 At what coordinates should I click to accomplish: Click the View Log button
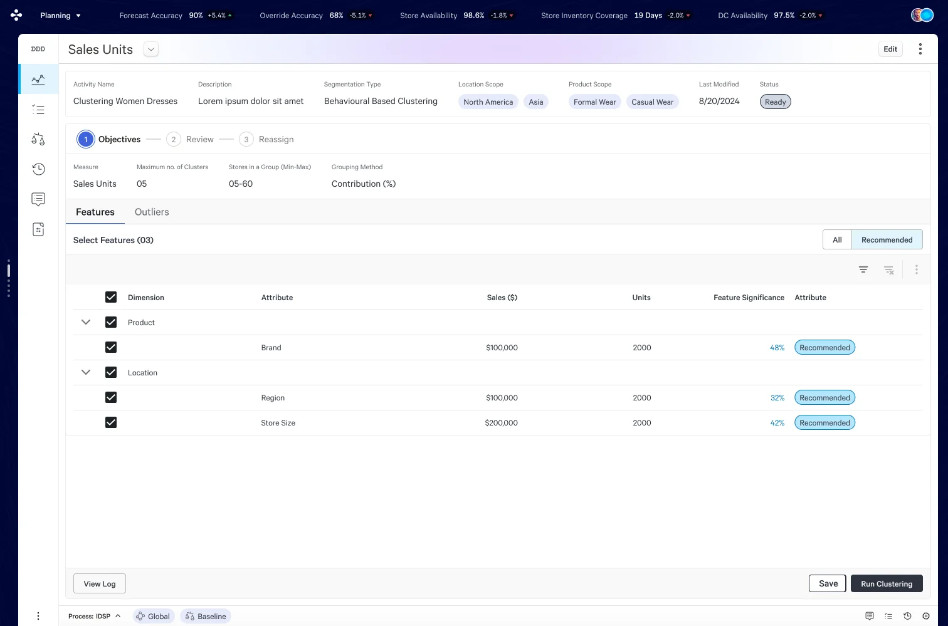pyautogui.click(x=100, y=583)
